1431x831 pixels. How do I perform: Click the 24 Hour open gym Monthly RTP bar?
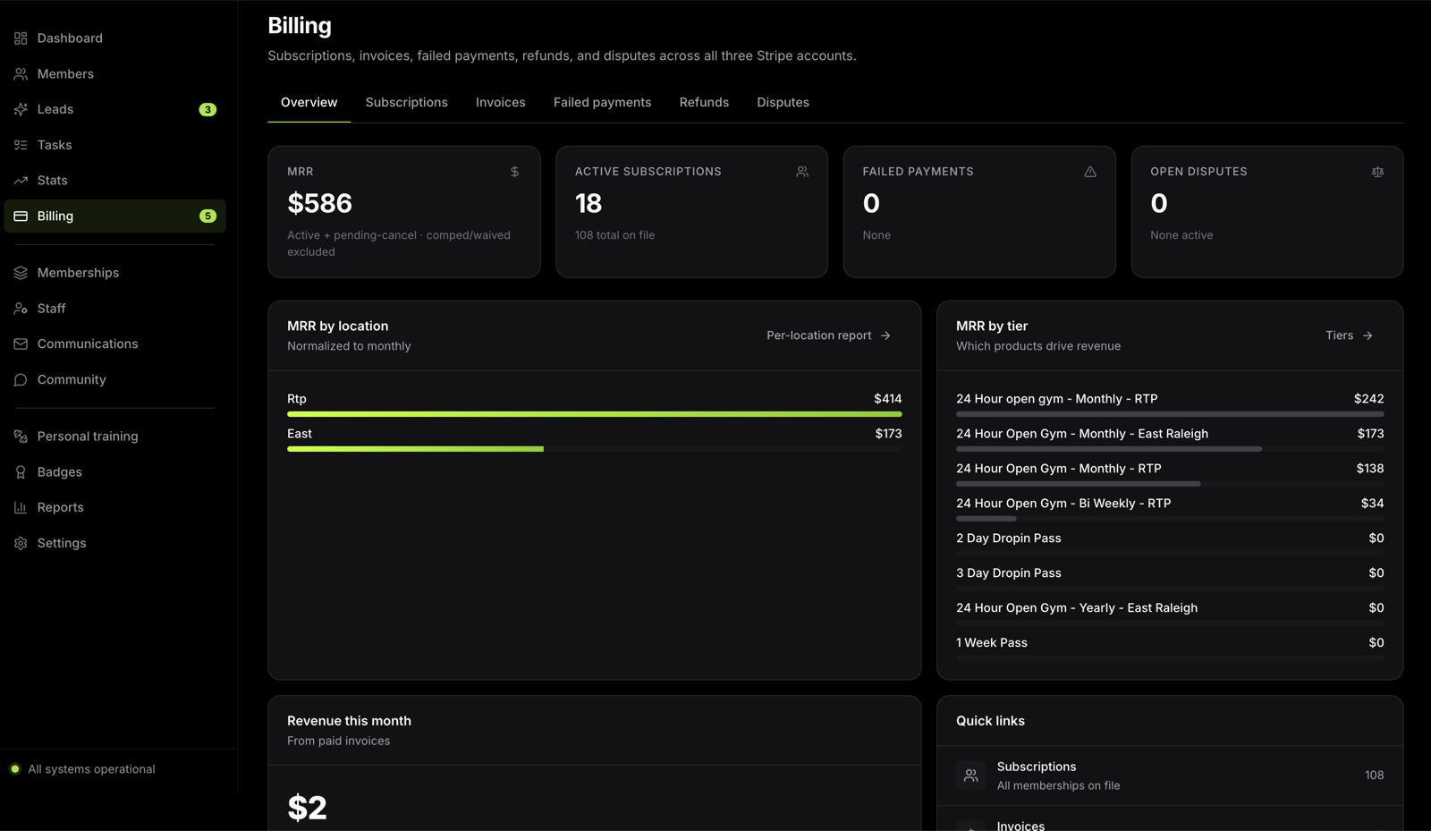pos(1170,414)
